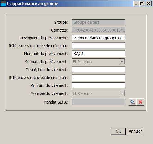Confirm with the OK button

point(118,131)
